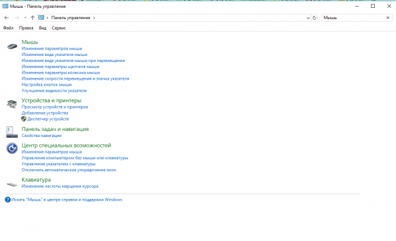This screenshot has height=241, width=396.
Task: Open Управление компьютером без мыши или клавиатуры
Action: click(75, 158)
